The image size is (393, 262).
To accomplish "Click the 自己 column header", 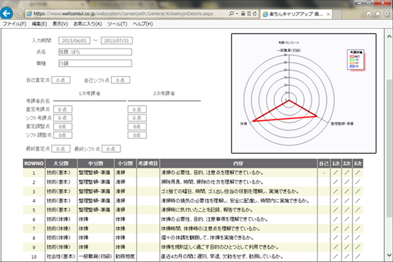I will tap(324, 164).
